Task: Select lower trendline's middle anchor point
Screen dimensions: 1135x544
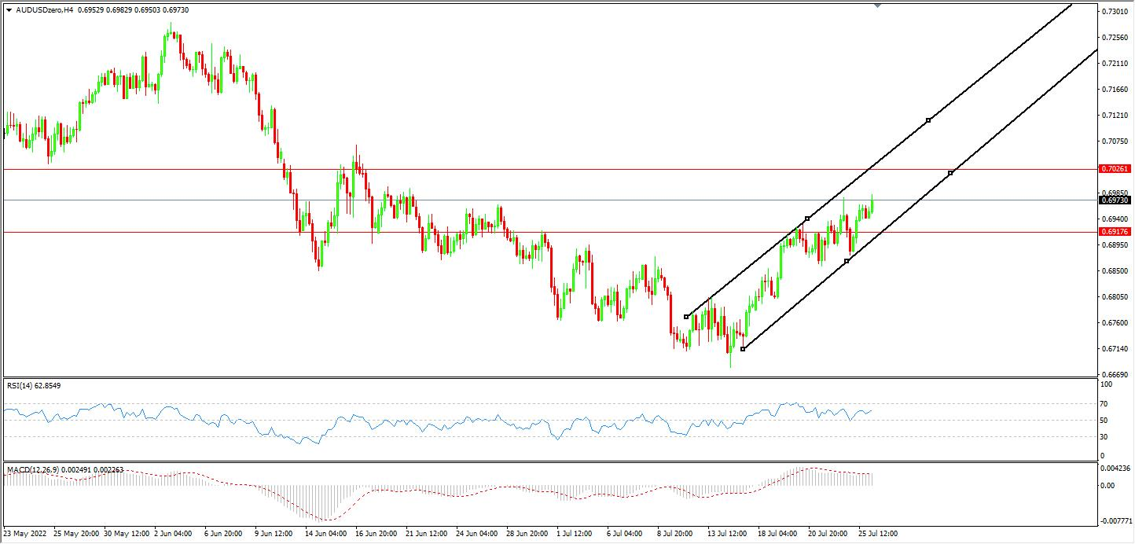Action: point(847,261)
